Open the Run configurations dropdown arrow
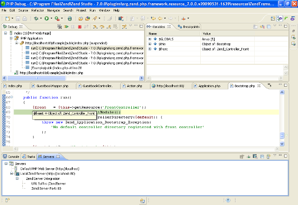This screenshot has height=205, width=298. click(x=51, y=19)
